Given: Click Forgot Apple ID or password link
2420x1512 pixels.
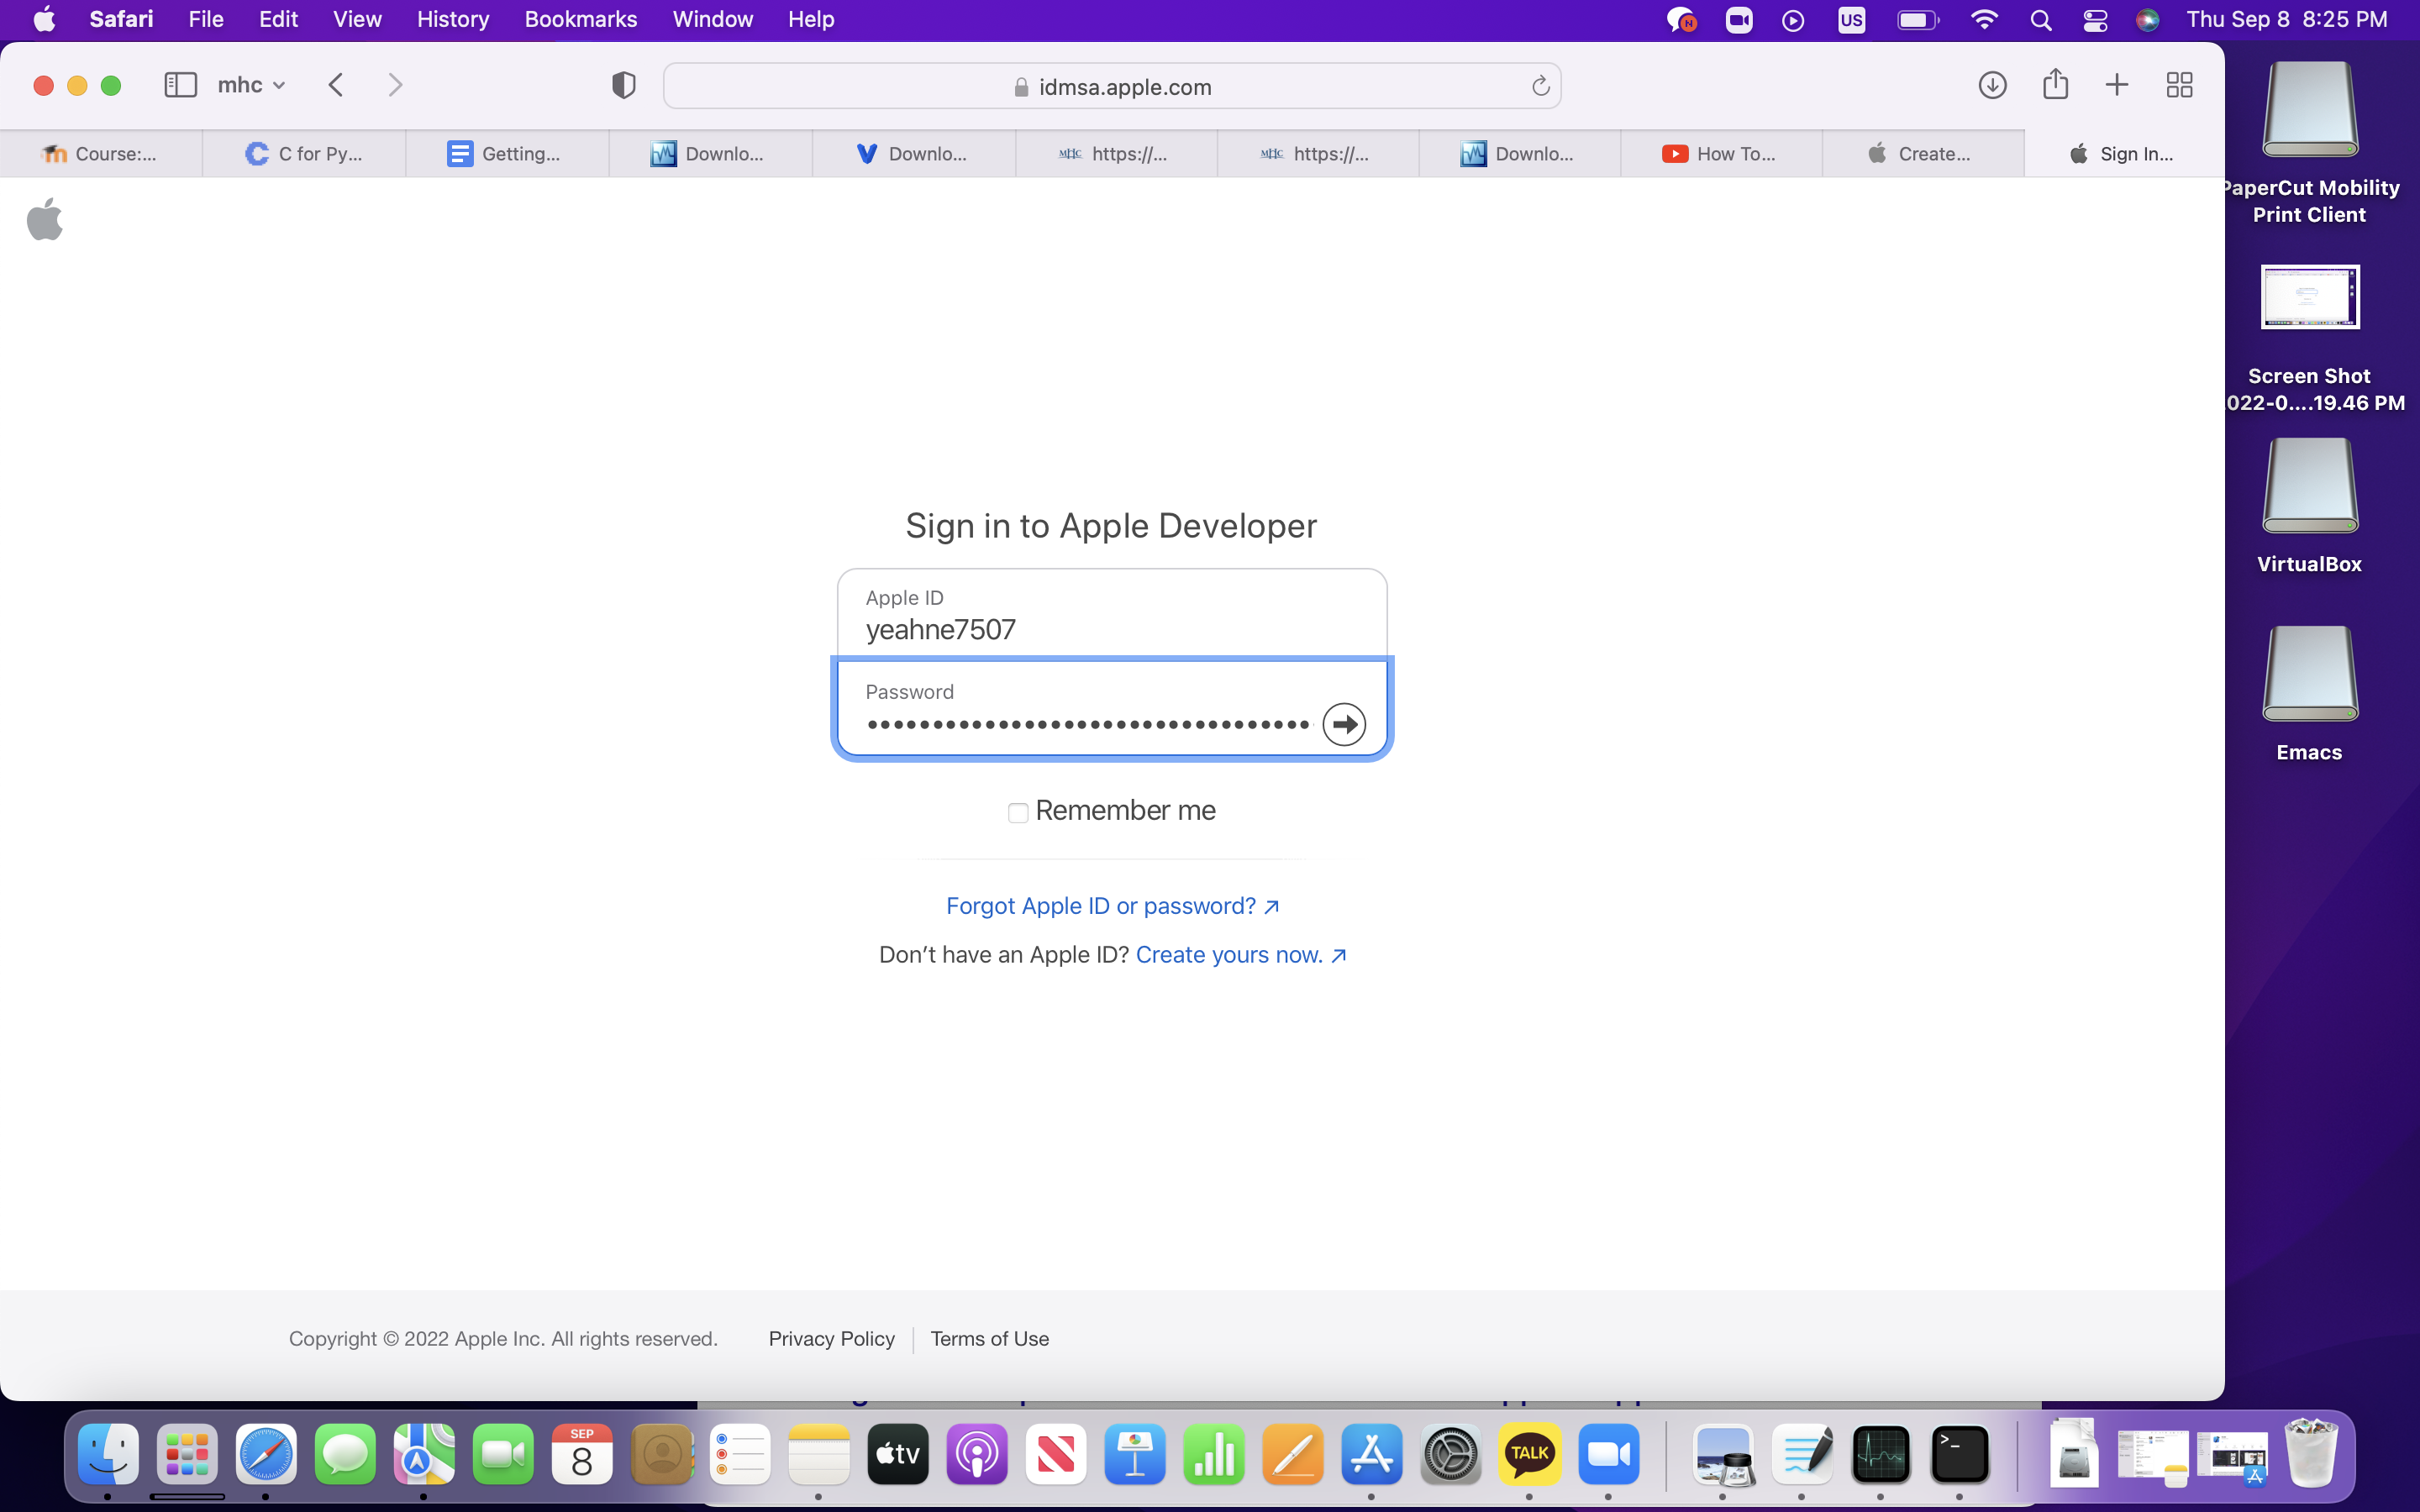Looking at the screenshot, I should pyautogui.click(x=1111, y=906).
